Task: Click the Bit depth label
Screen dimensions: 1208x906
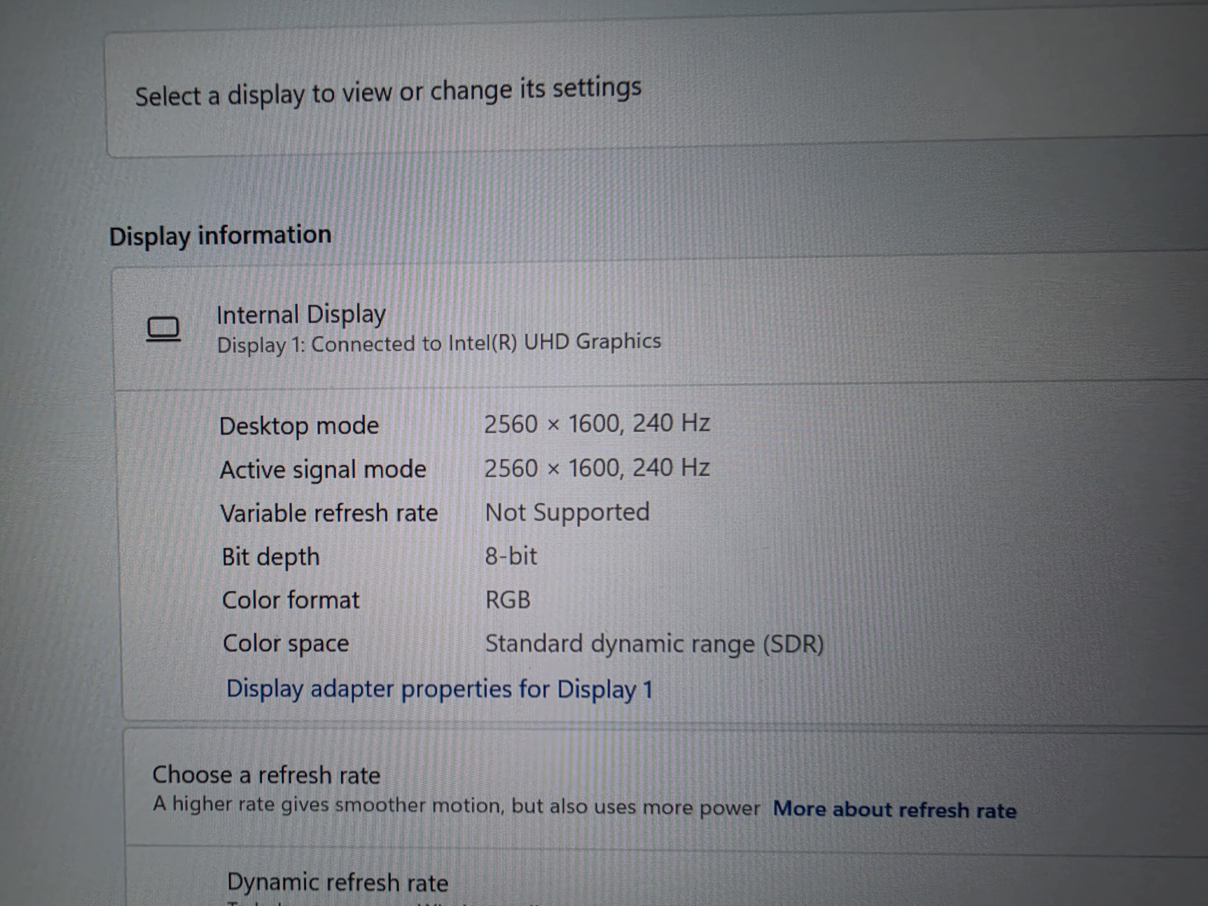Action: point(270,558)
